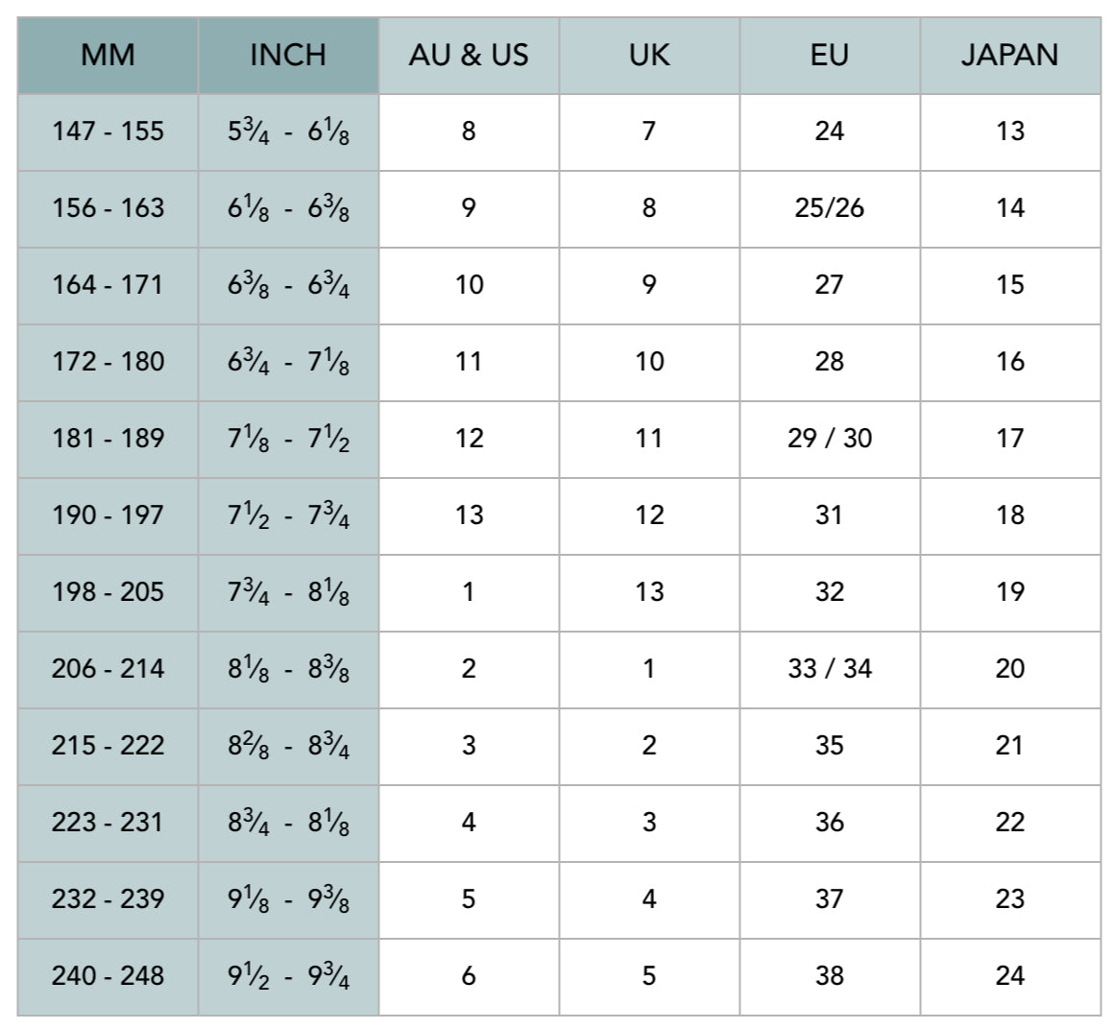Viewport: 1113px width, 1029px height.
Task: Select the 240 - 248 MM cell
Action: tap(108, 976)
